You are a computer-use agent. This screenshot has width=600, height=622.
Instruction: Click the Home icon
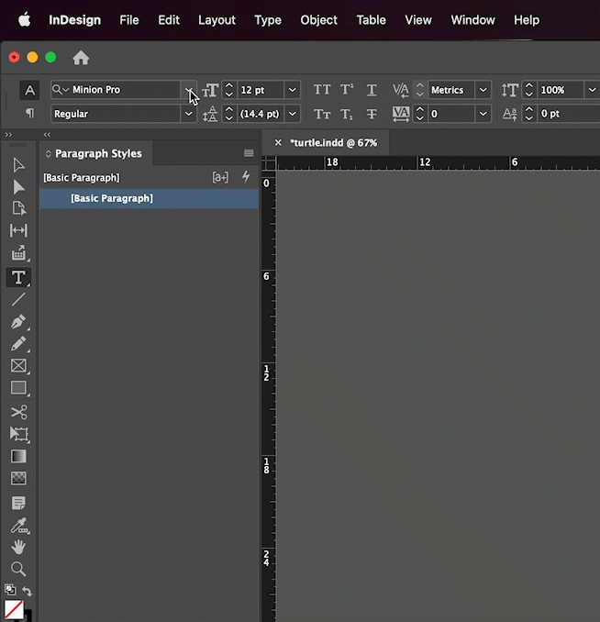coord(81,58)
